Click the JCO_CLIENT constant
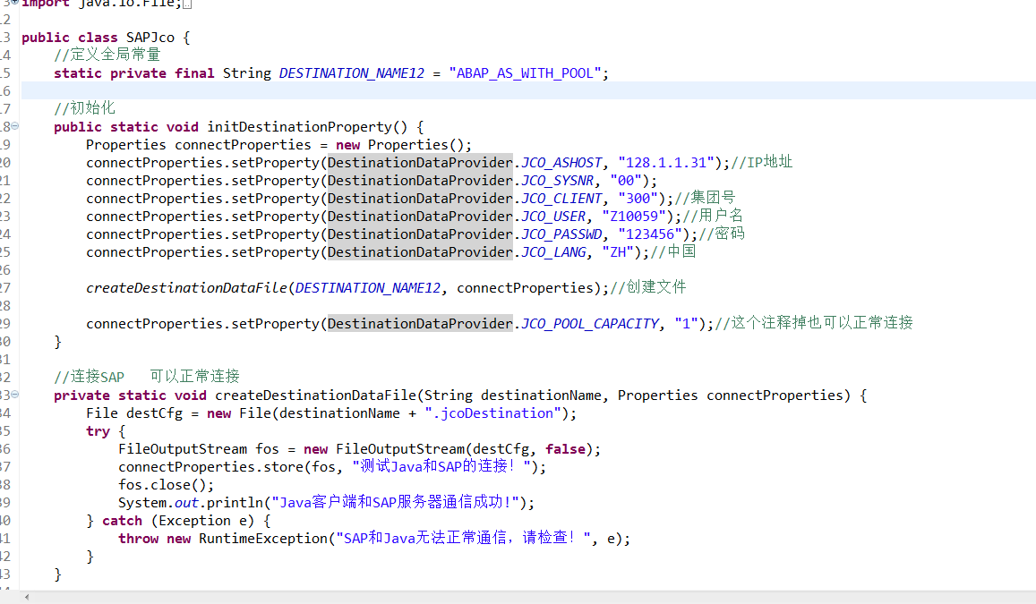Viewport: 1036px width, 604px height. (x=561, y=199)
